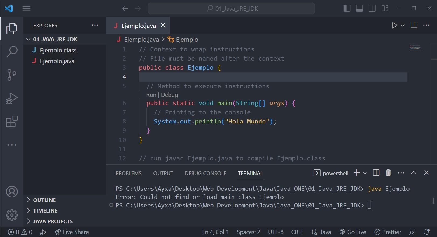Switch to the Output panel tab
The image size is (437, 237).
pyautogui.click(x=163, y=173)
